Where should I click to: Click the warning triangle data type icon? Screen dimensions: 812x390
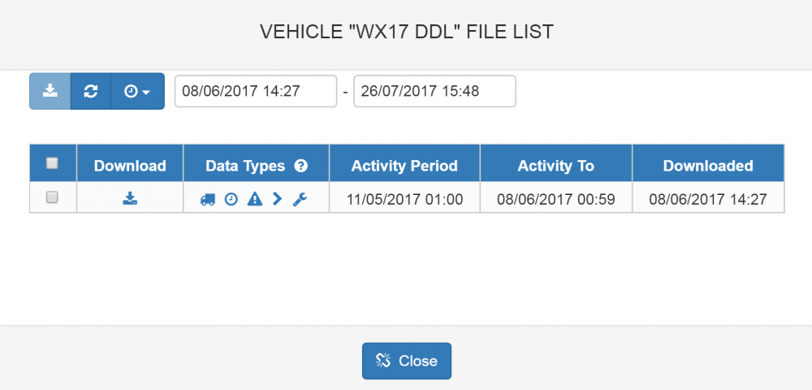point(255,199)
